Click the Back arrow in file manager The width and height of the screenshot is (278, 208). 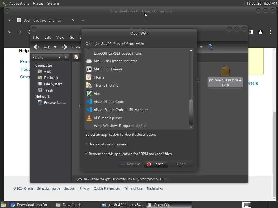[x=36, y=47]
